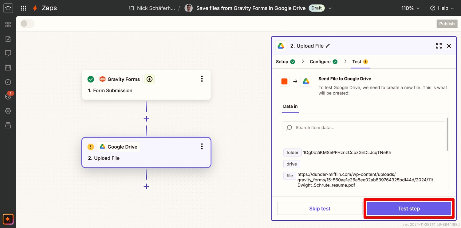Open the Help menu
Viewport: 461px width, 228px height.
pos(442,8)
